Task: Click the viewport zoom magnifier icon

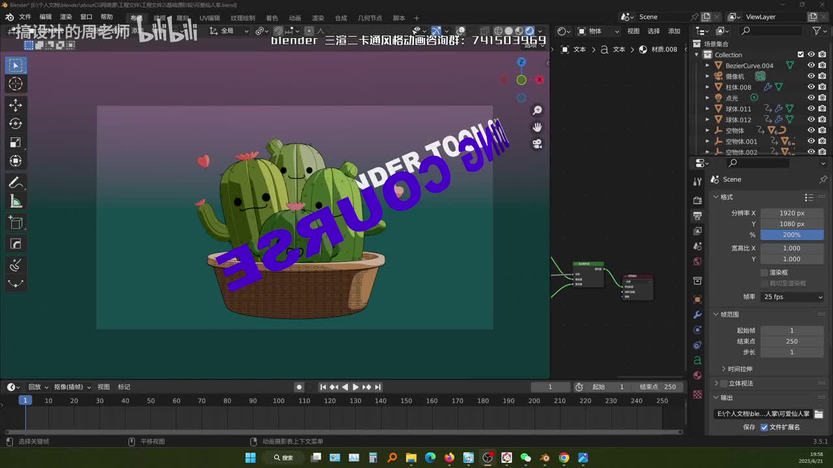Action: point(538,110)
